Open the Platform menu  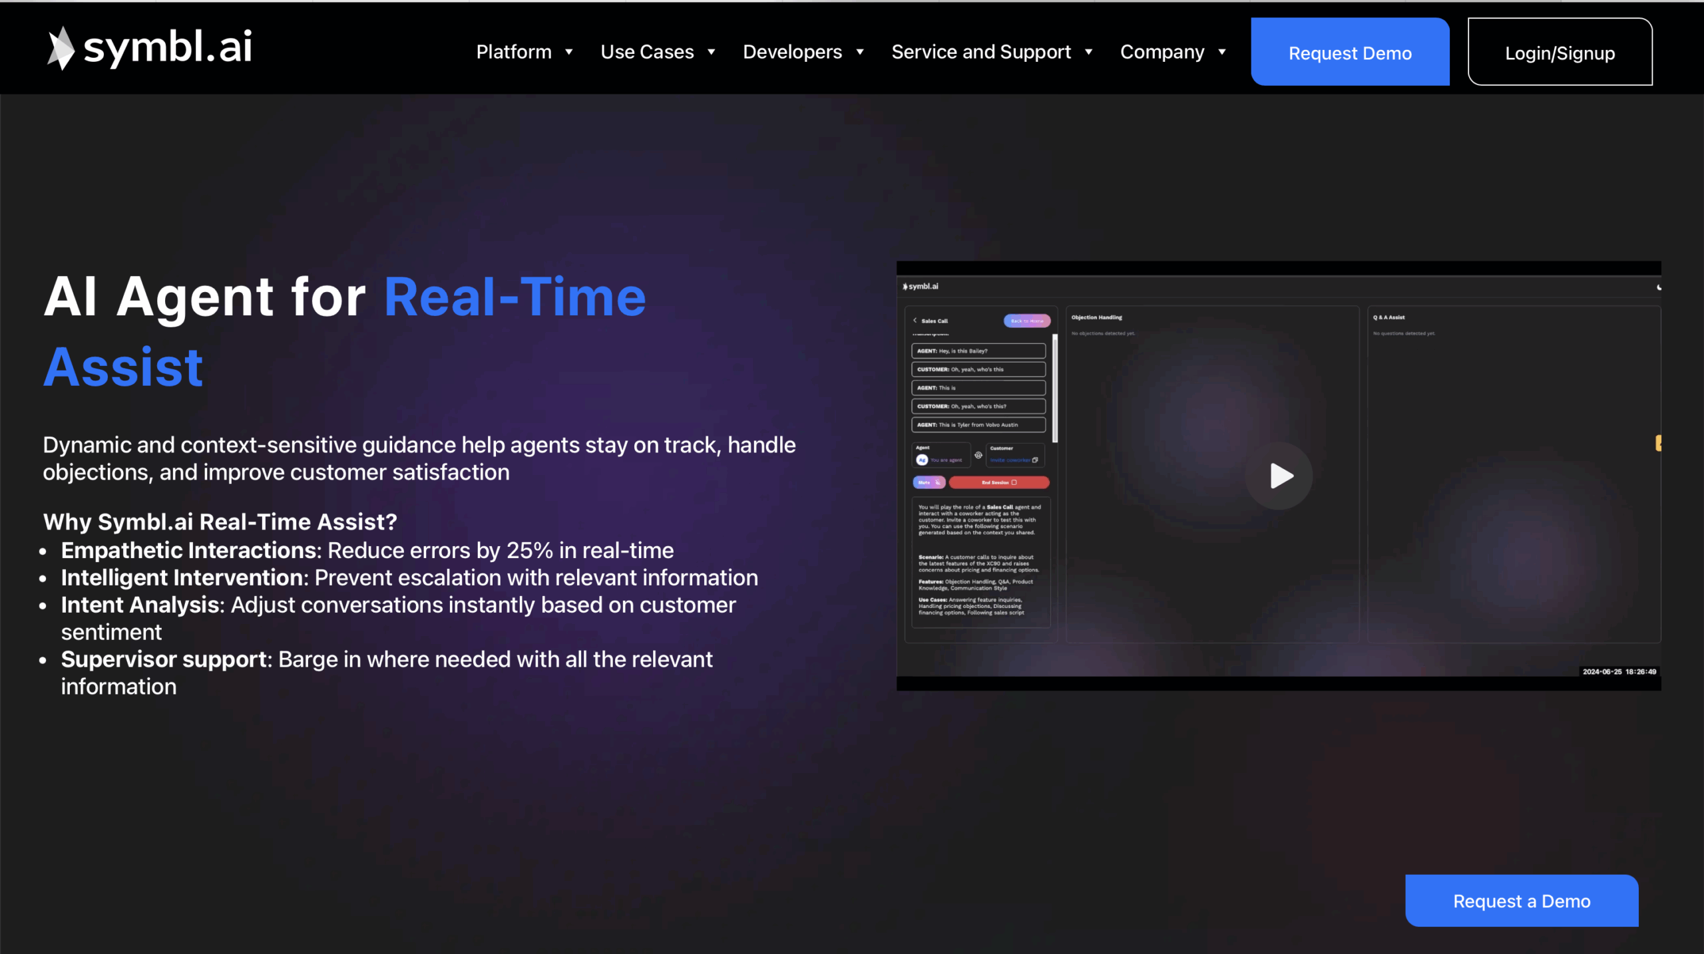coord(513,52)
